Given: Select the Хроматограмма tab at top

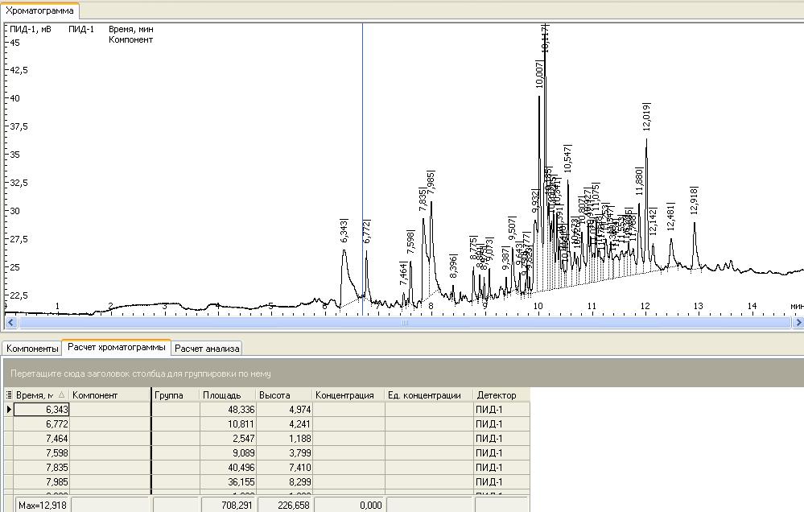Looking at the screenshot, I should pos(40,10).
